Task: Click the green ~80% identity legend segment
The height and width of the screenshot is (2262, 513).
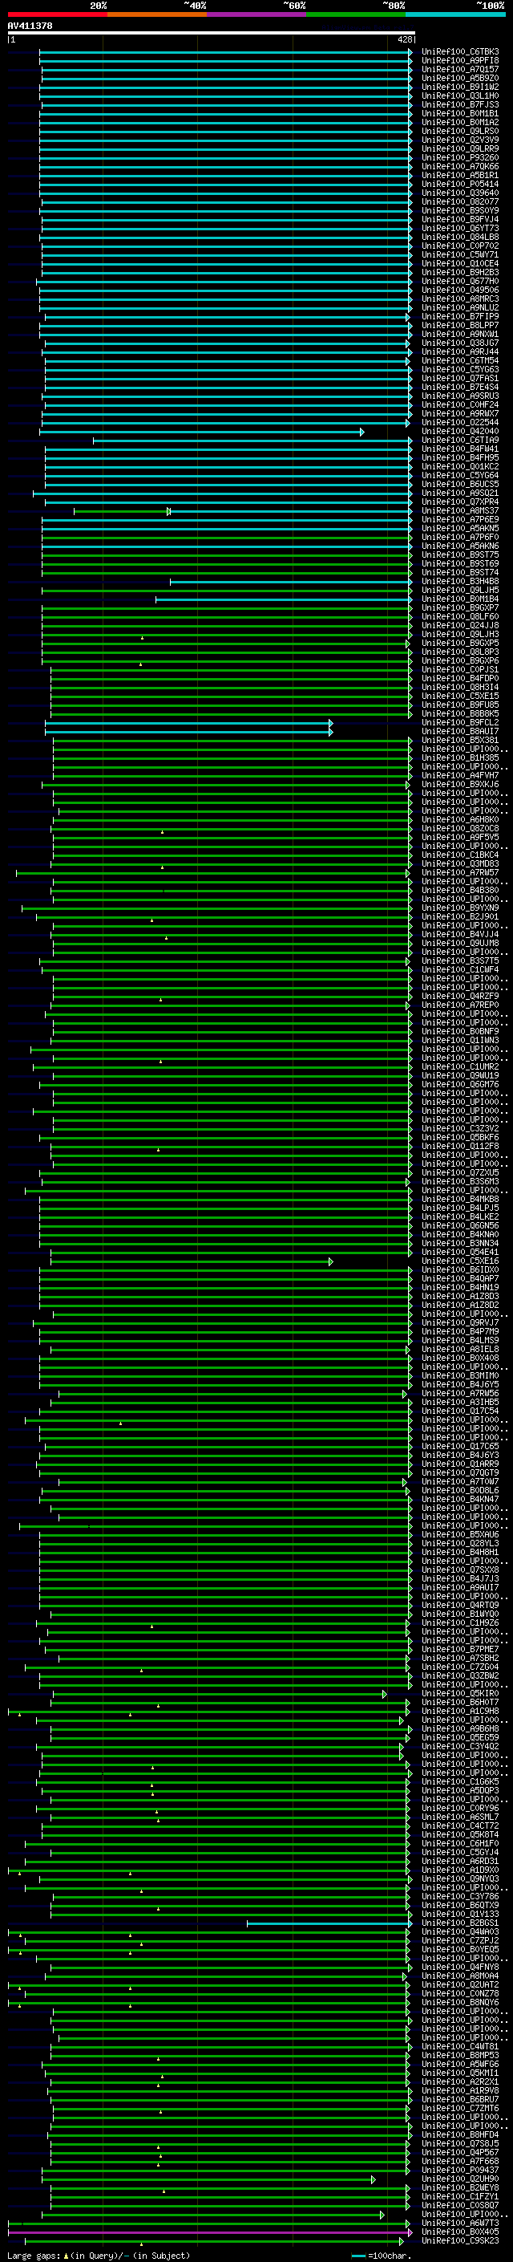Action: [356, 14]
